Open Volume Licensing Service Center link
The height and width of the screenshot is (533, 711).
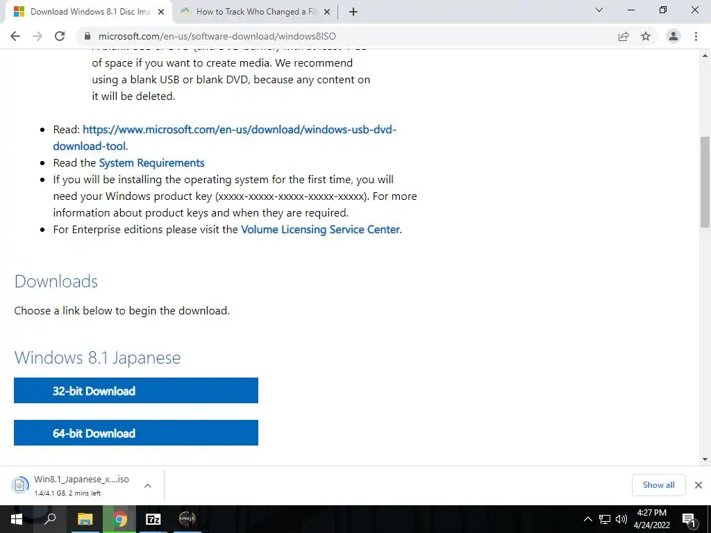(320, 229)
